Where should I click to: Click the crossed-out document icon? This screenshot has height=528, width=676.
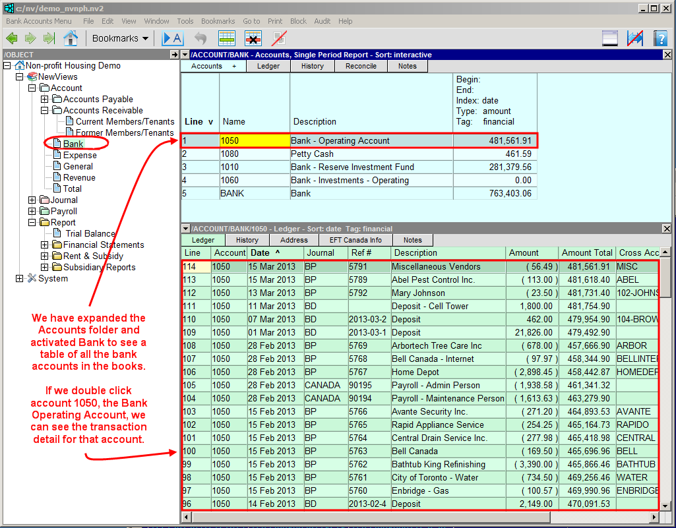click(x=279, y=38)
